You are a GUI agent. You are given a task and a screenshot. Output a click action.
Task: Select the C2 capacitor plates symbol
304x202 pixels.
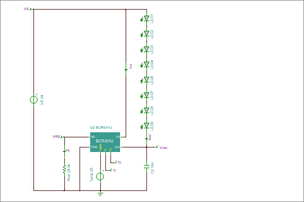click(x=146, y=167)
